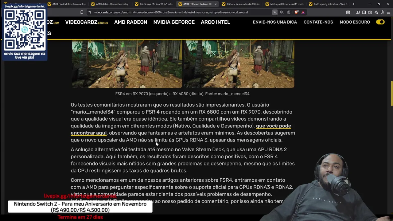Screen dimensions: 393x221
Task: Click paragraph starting 'Como mencionamos em um de nossos'
Action: click(182, 191)
